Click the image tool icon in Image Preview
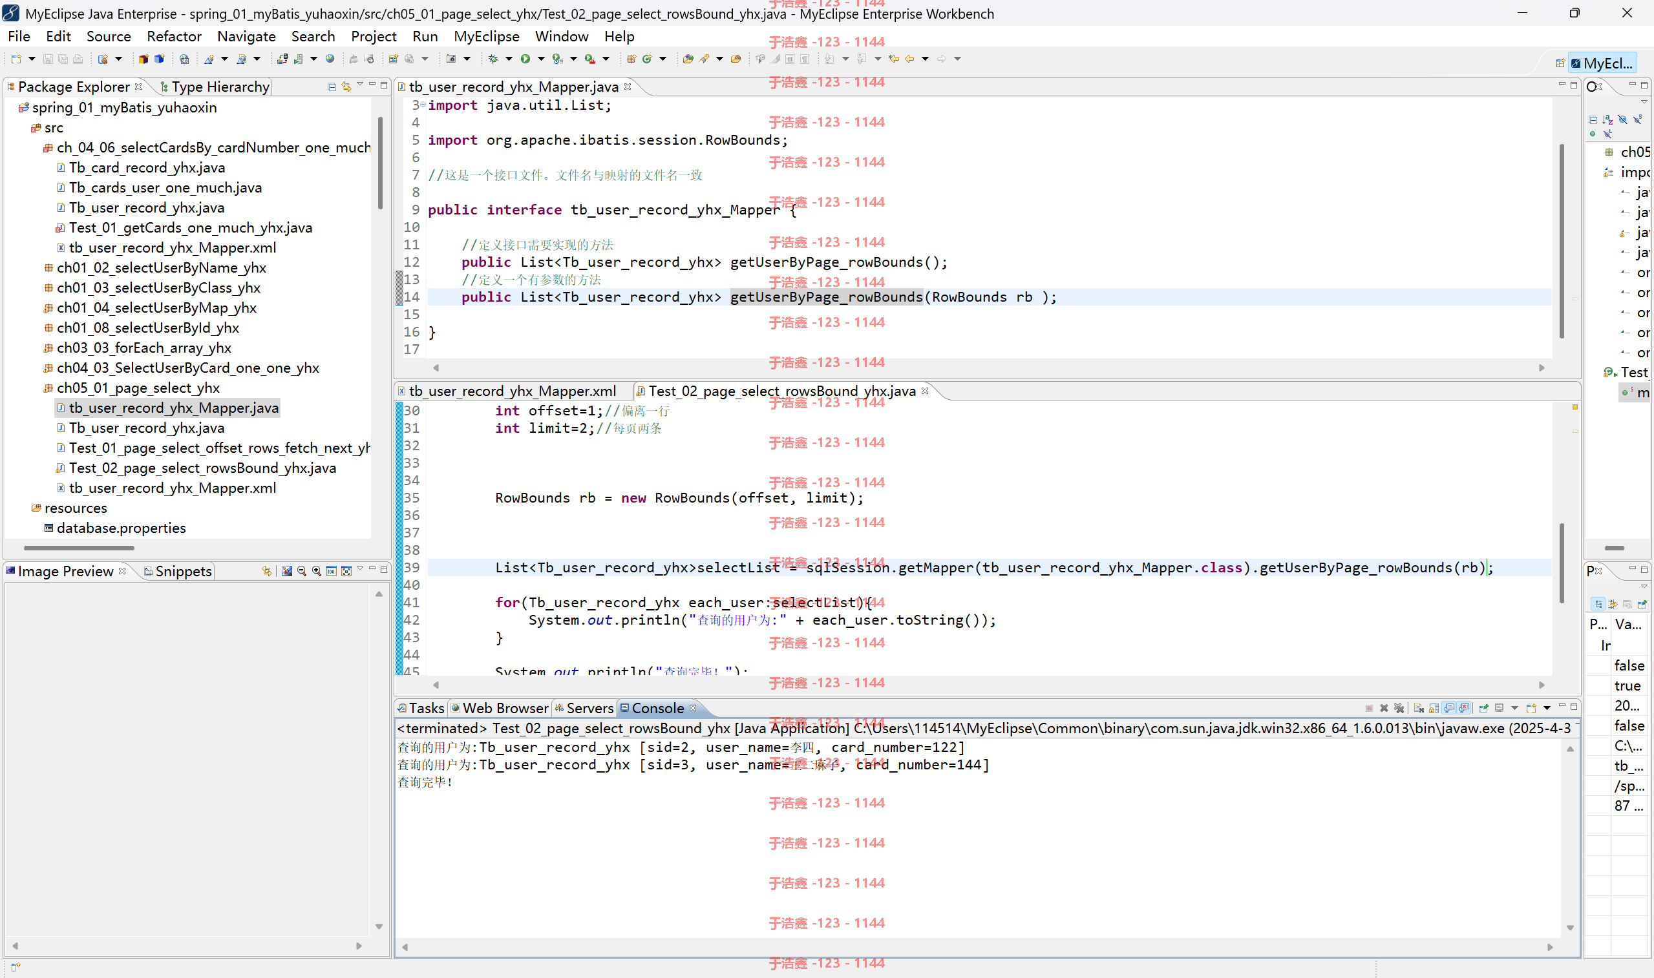 [288, 572]
